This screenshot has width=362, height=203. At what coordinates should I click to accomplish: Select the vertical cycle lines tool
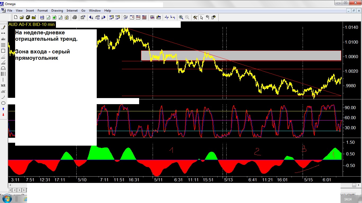point(3,74)
